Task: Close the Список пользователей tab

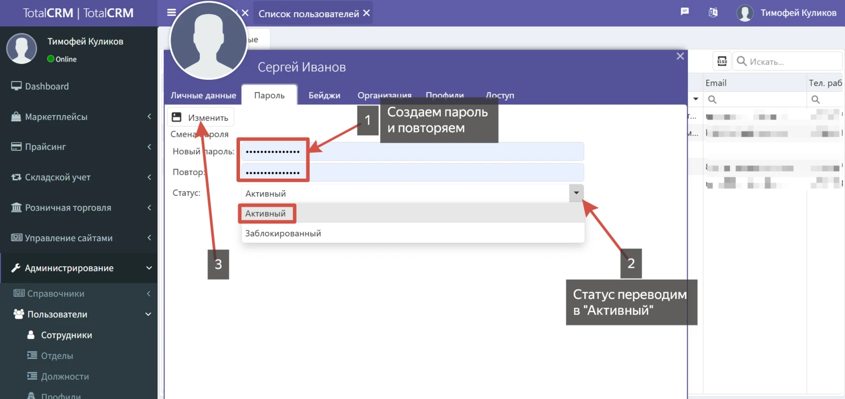Action: pyautogui.click(x=367, y=13)
